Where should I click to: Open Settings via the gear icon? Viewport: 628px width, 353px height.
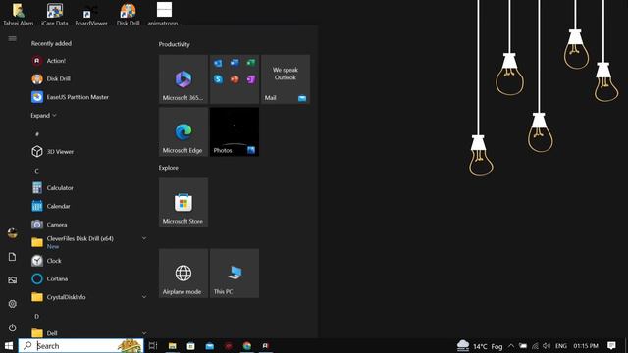(12, 304)
